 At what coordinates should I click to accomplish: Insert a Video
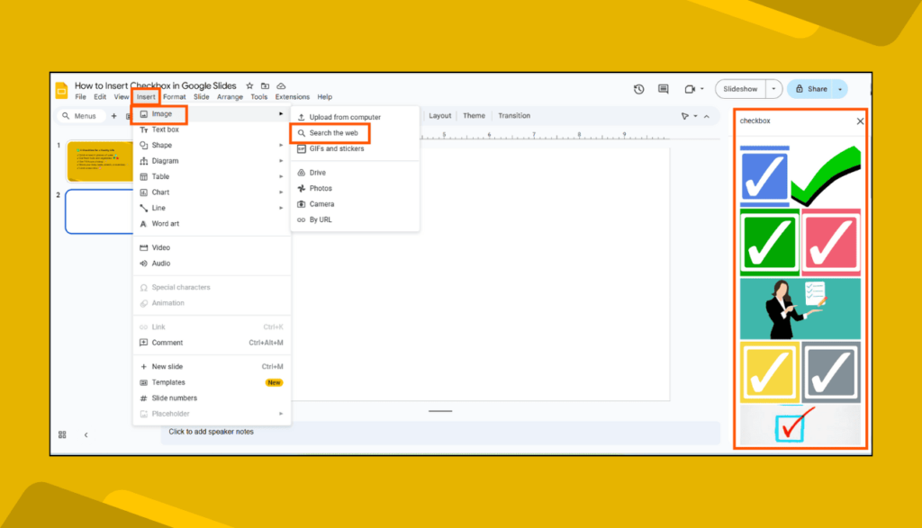pos(212,248)
